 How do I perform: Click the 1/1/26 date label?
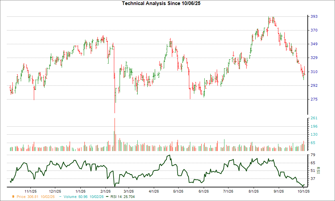point(80,191)
